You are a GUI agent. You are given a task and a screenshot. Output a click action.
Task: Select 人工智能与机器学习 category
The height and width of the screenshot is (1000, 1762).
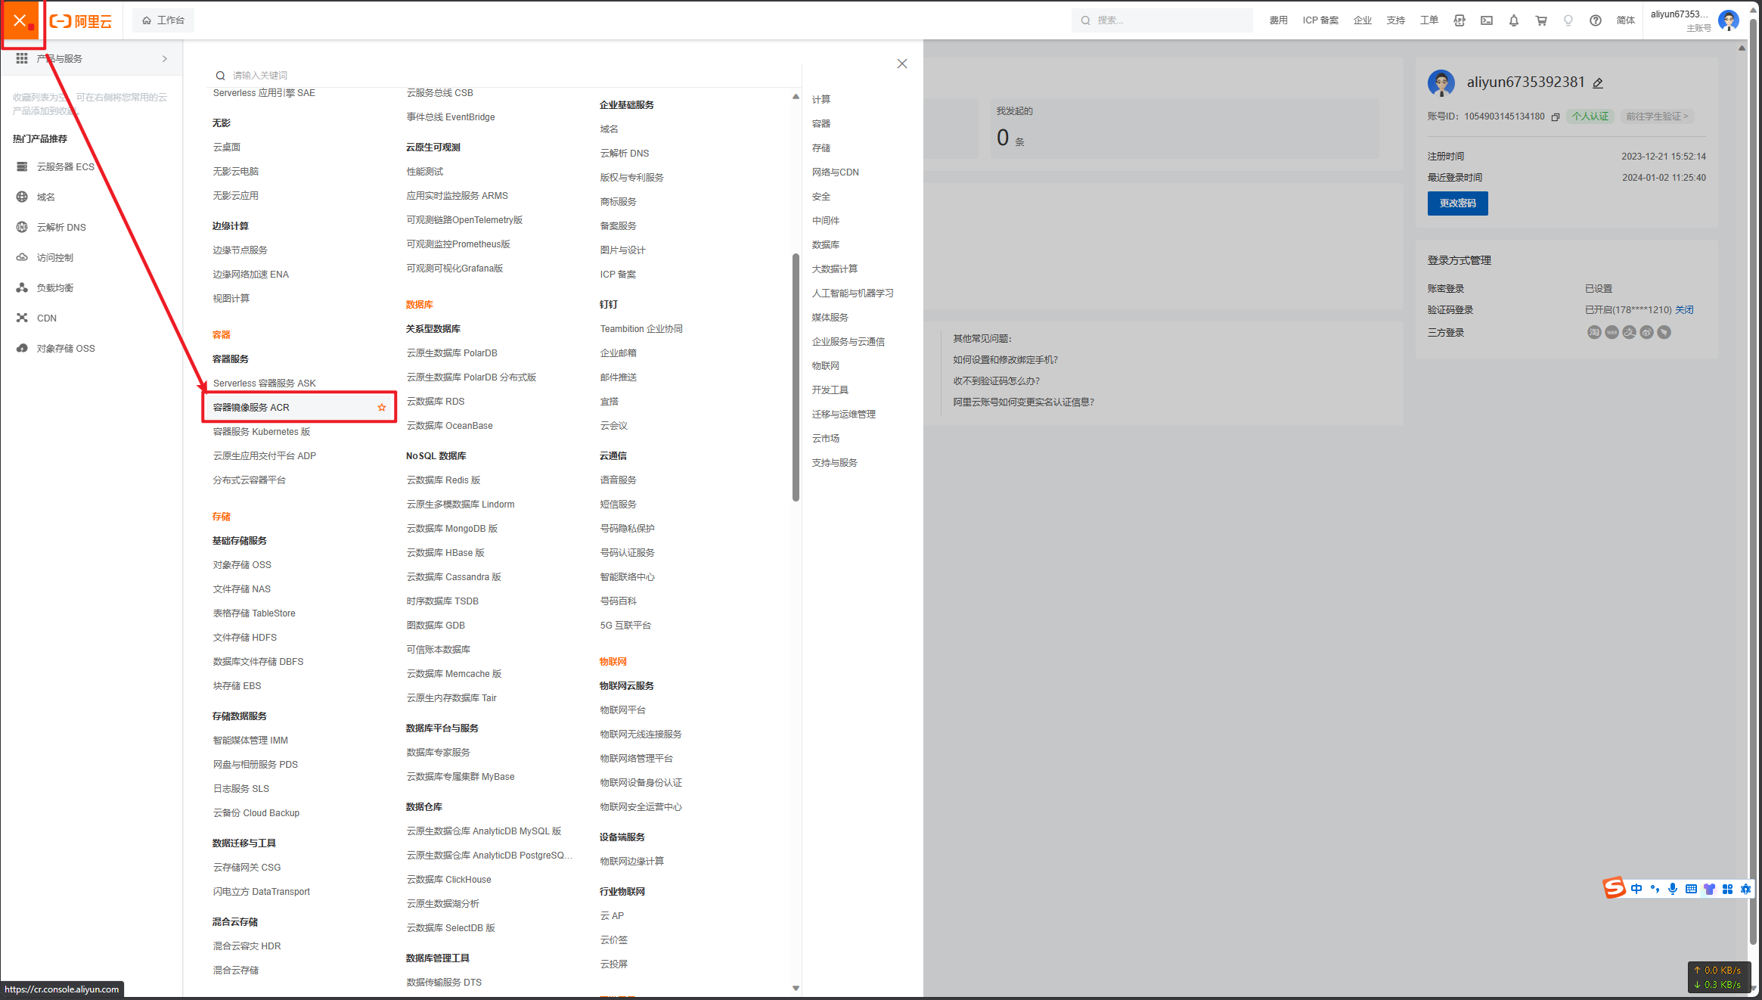(x=852, y=293)
